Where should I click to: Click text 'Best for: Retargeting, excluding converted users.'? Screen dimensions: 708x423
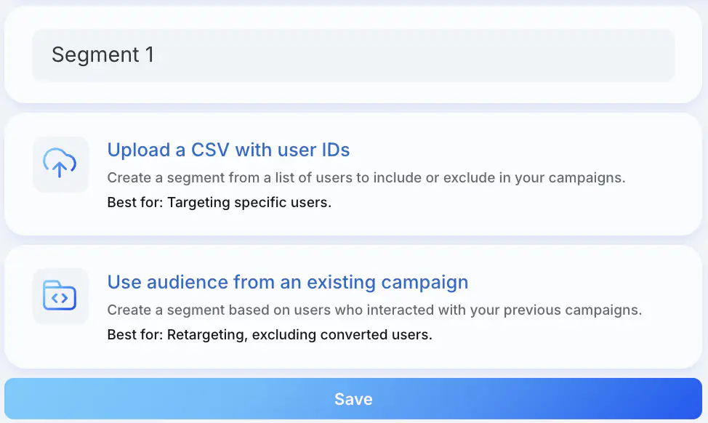click(270, 334)
